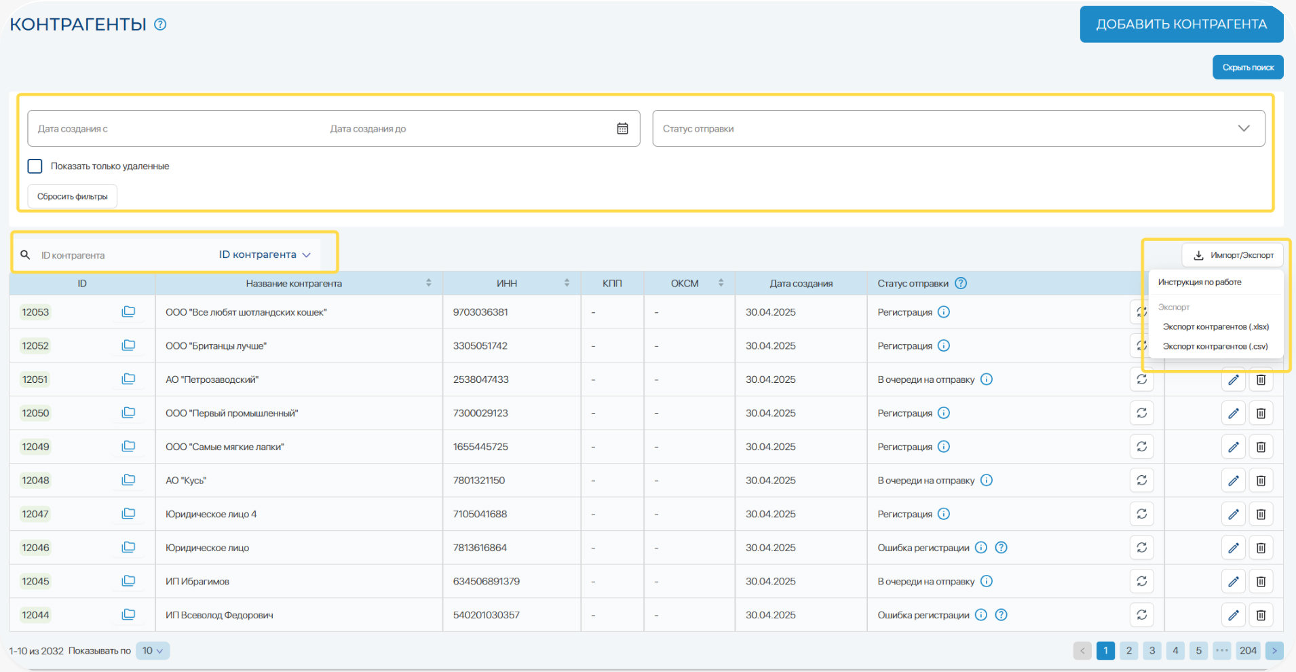Click info icon beside status in row 12047
The image size is (1296, 672).
(944, 514)
